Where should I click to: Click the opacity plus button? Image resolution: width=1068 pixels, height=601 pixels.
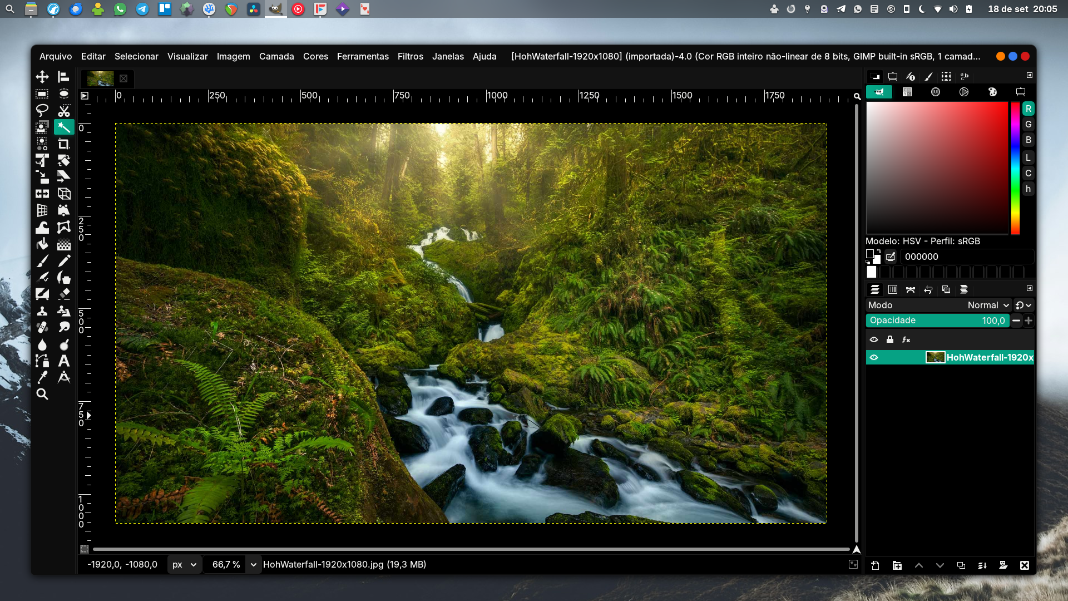(1029, 321)
